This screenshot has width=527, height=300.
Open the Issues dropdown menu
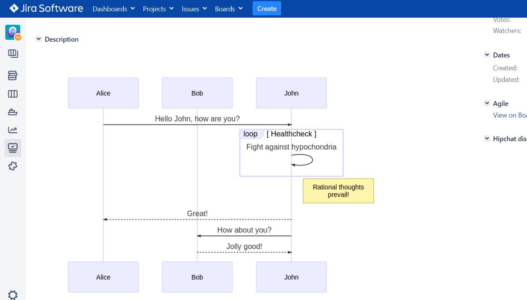[194, 9]
